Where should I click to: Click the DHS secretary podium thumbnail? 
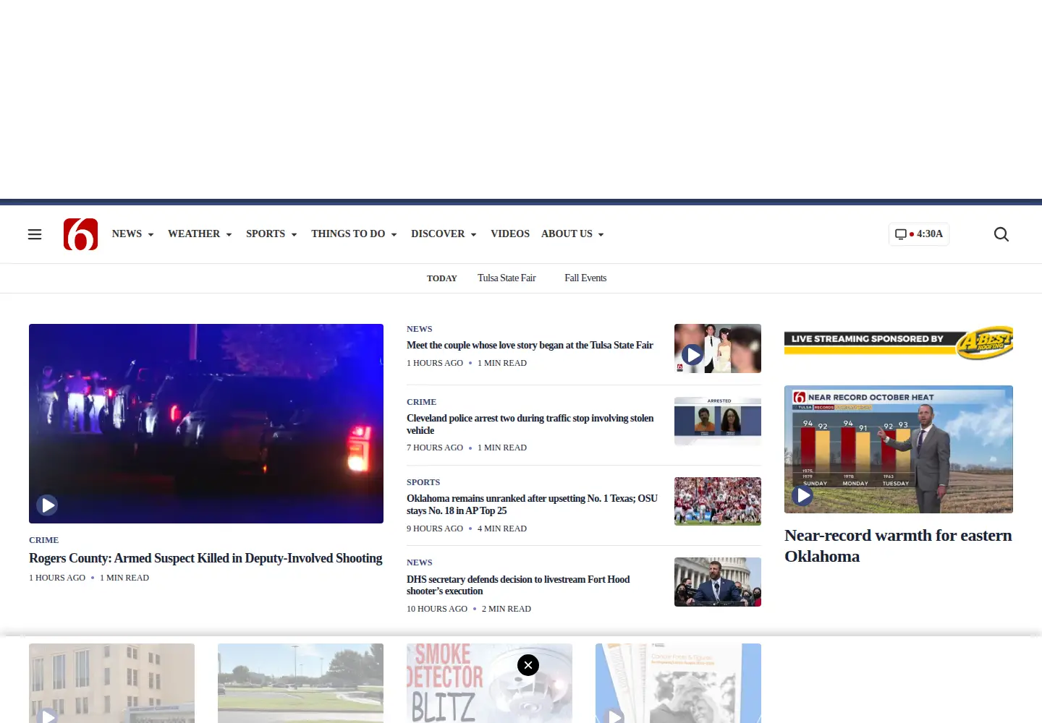(x=718, y=582)
